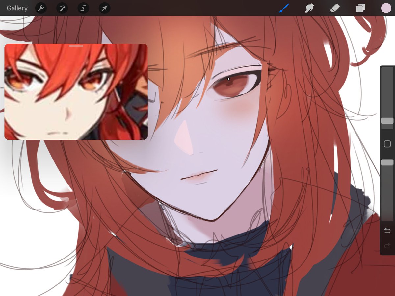Undo the last stroke
395x296 pixels.
point(387,231)
